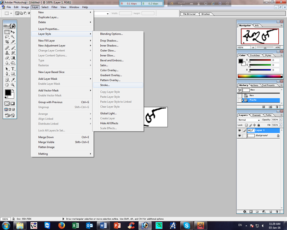Expand Matting submenu
This screenshot has width=287, height=230.
pos(62,153)
